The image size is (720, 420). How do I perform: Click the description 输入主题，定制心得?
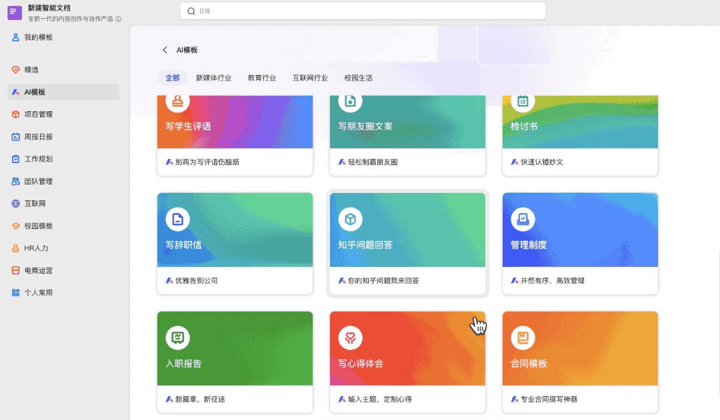coord(380,399)
